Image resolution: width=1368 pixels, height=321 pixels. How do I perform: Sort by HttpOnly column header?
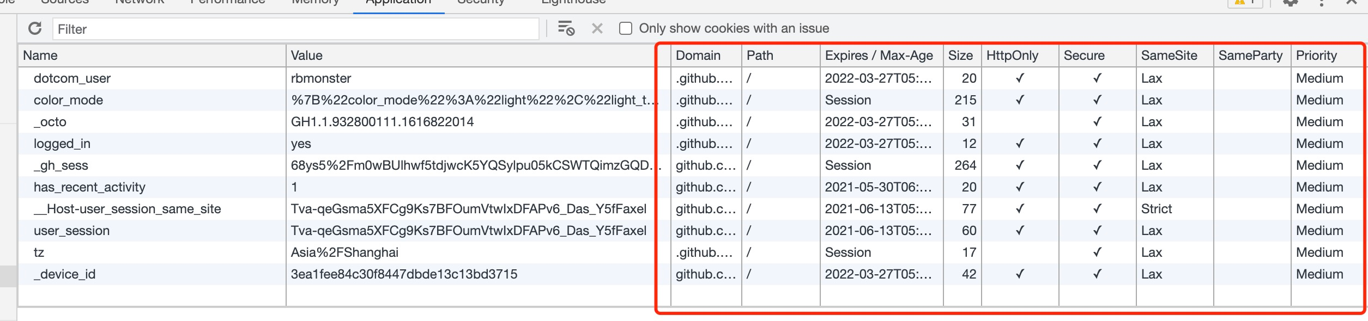tap(1020, 55)
